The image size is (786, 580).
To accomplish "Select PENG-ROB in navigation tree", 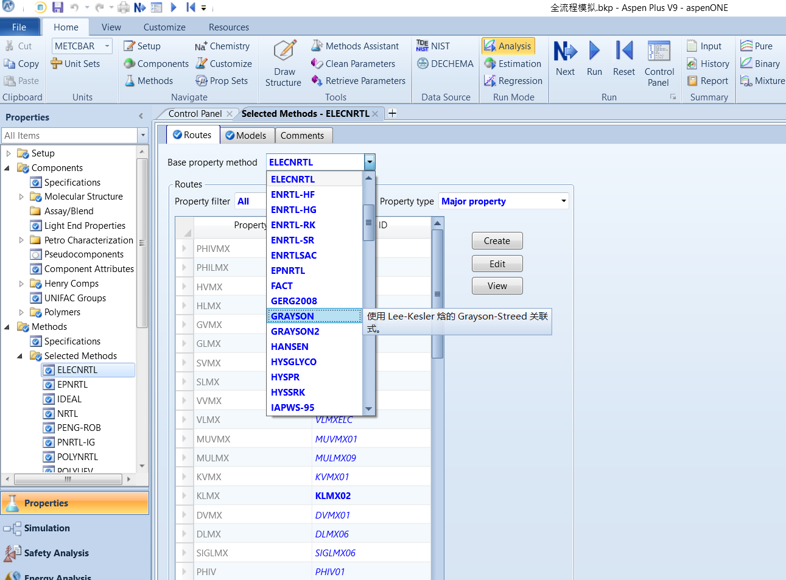I will click(79, 428).
